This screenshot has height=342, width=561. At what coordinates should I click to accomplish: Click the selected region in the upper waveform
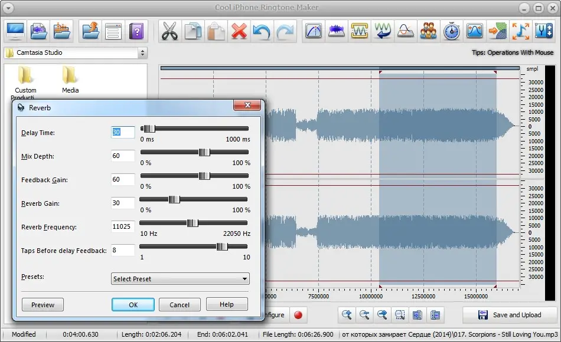pos(438,125)
